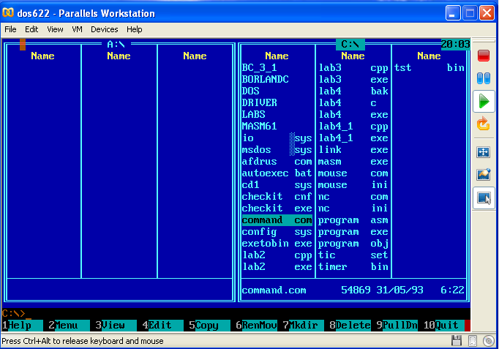
Task: Click the C:\ panel title
Action: pyautogui.click(x=350, y=44)
